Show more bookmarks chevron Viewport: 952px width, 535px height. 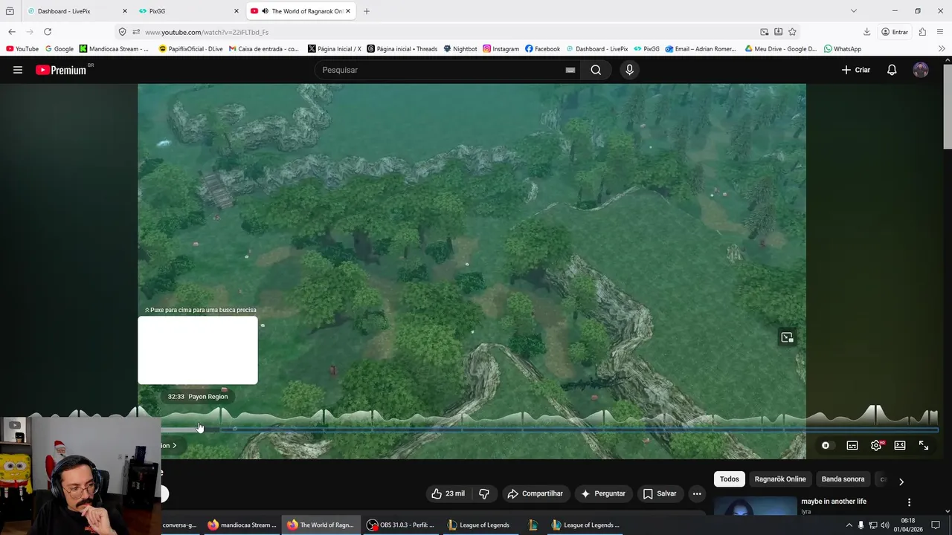pos(942,49)
